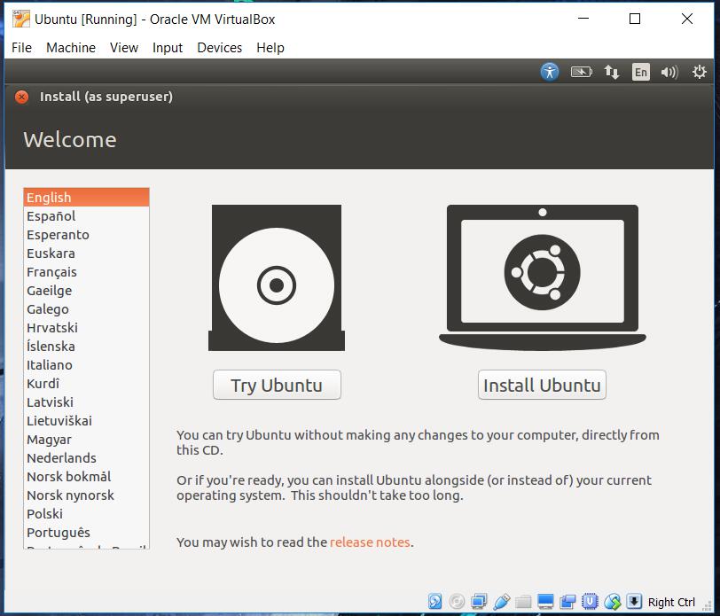The width and height of the screenshot is (720, 616).
Task: Select Norsk bokmål in the language list
Action: coord(86,477)
